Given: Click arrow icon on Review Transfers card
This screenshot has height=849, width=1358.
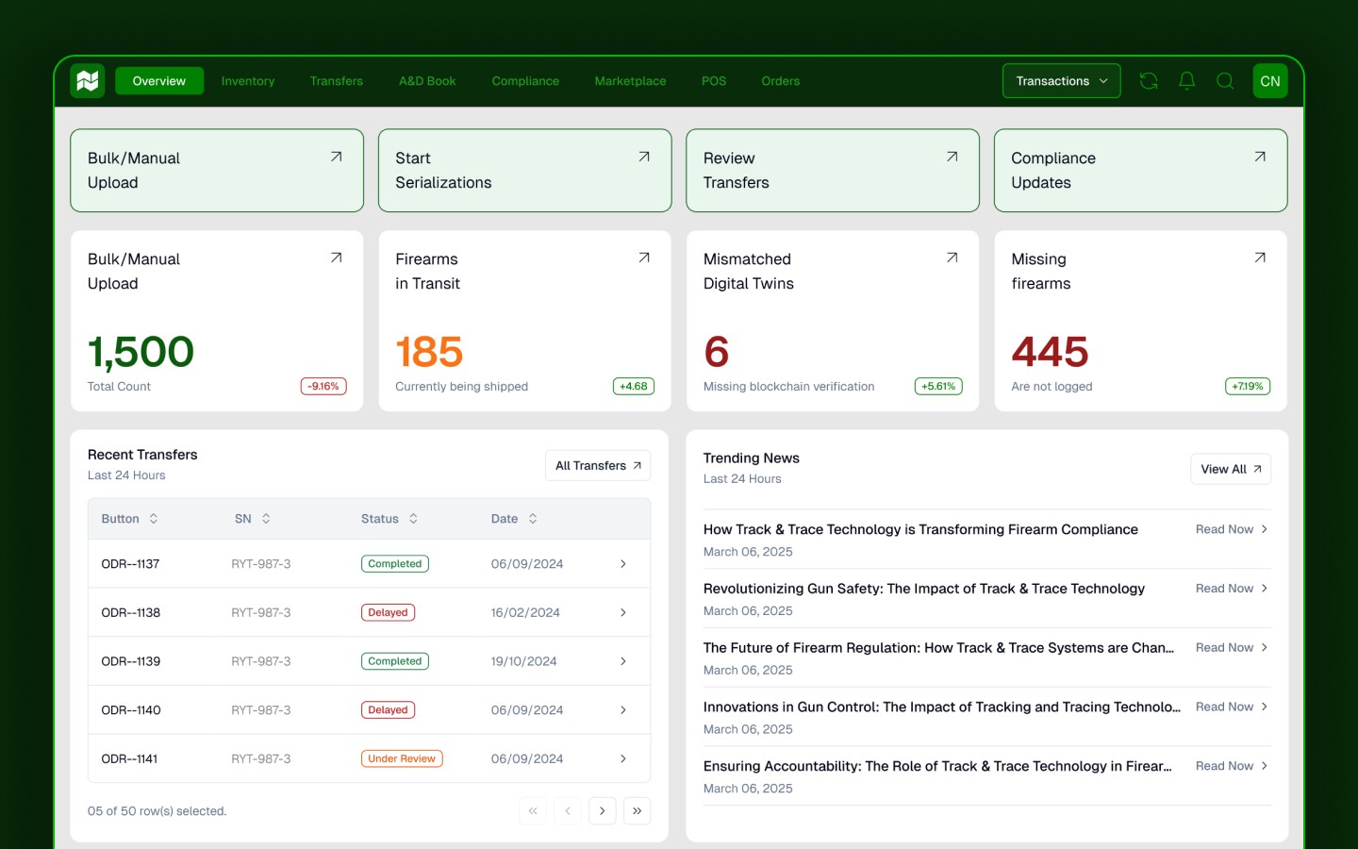Looking at the screenshot, I should (952, 157).
